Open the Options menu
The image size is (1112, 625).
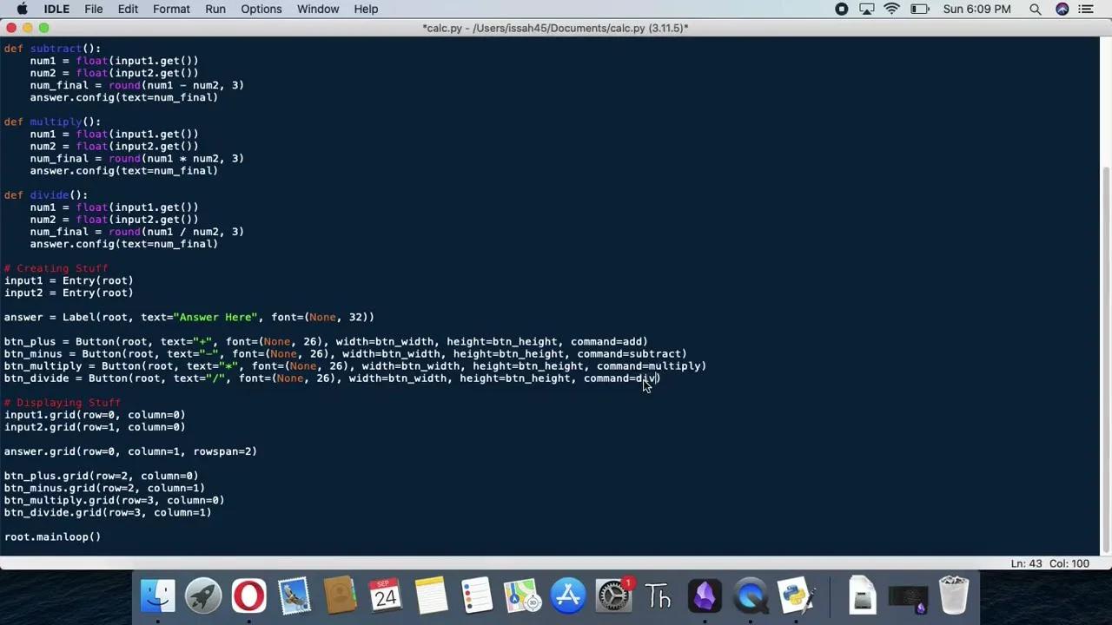(261, 9)
